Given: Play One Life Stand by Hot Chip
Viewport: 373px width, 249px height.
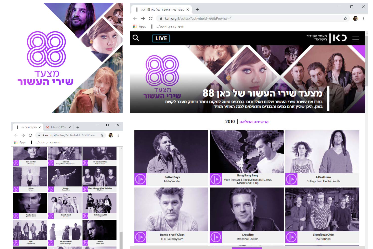Looking at the screenshot, I should (51, 216).
